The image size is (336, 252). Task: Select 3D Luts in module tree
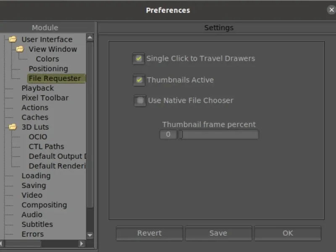pyautogui.click(x=35, y=127)
